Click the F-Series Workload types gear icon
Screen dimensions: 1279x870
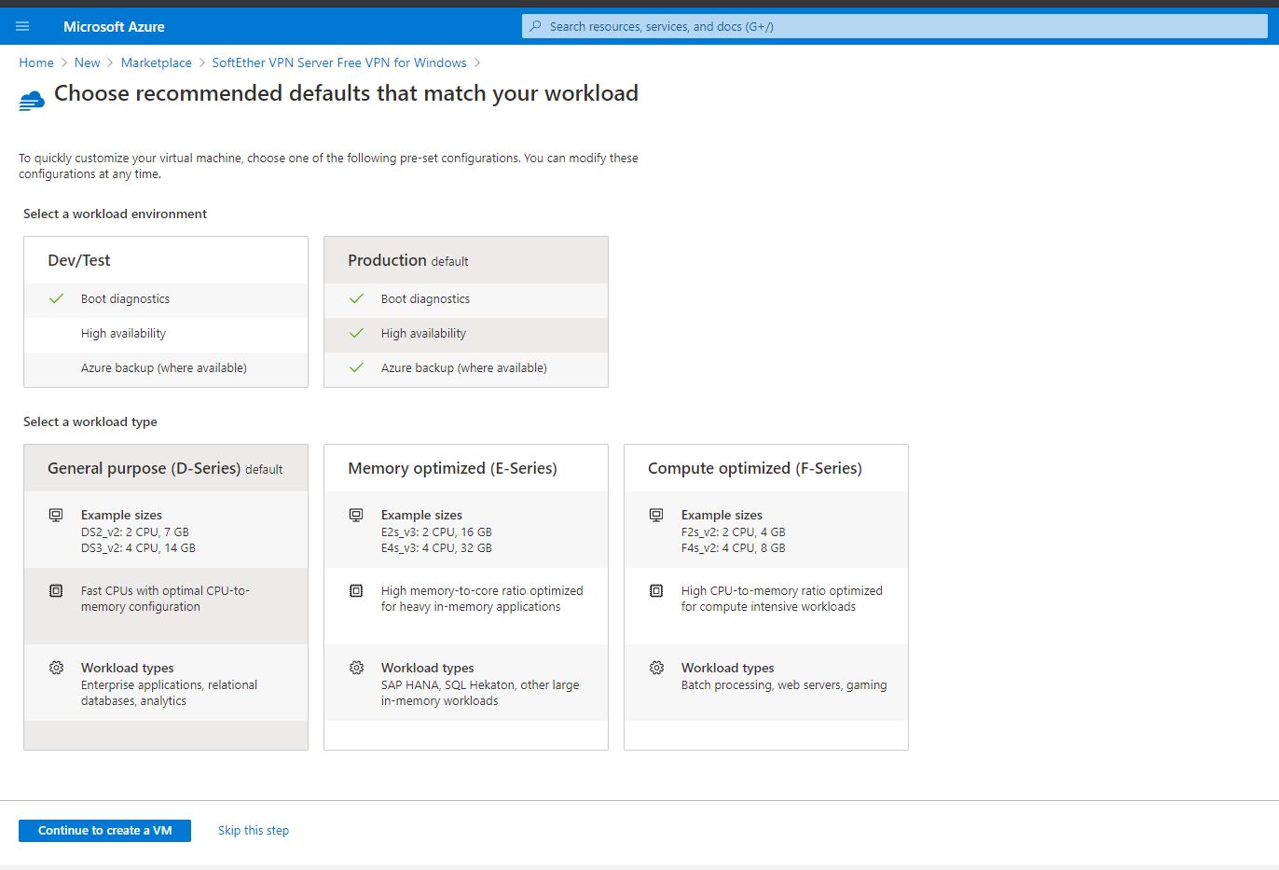(x=656, y=668)
